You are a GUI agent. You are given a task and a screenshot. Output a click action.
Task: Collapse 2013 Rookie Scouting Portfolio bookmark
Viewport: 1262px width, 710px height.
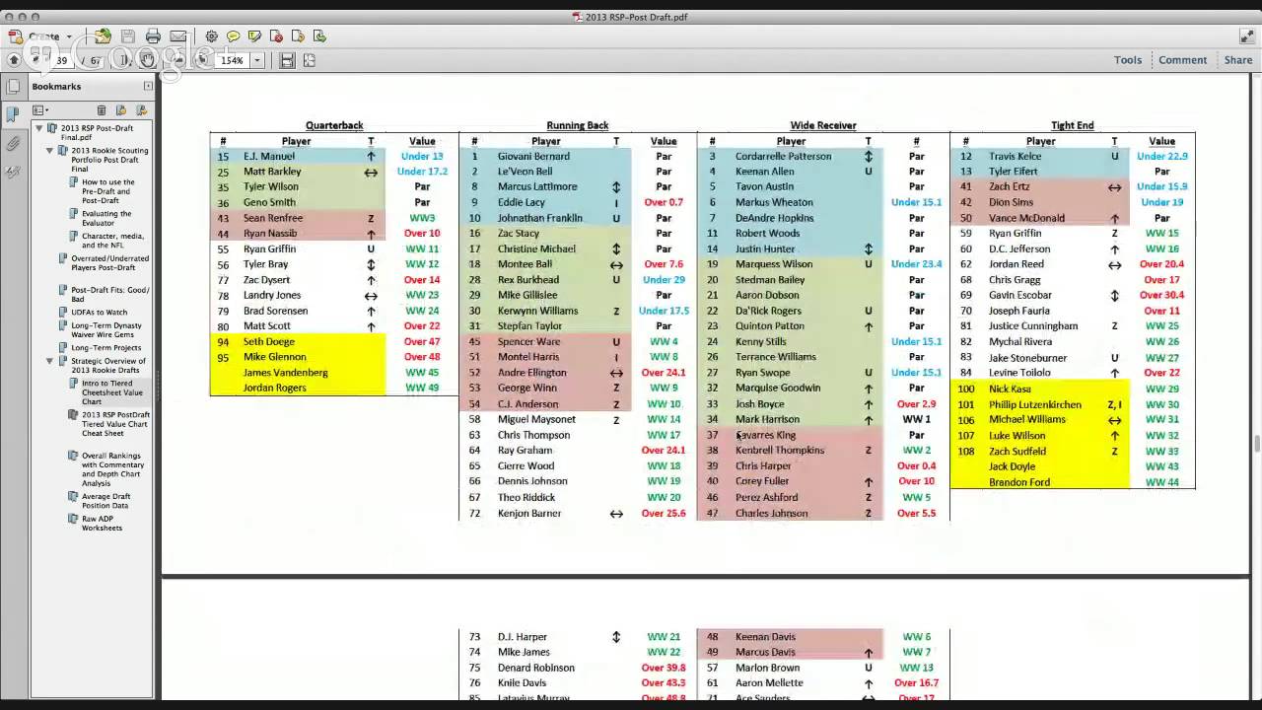click(49, 151)
